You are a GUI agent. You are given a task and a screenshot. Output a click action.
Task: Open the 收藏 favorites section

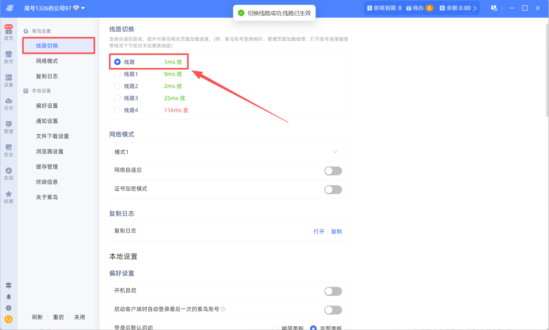(8, 196)
